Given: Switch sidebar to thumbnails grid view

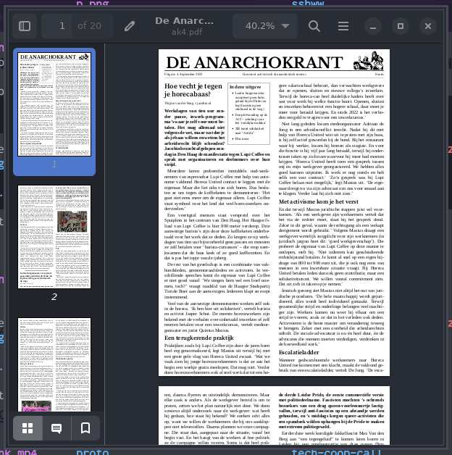Looking at the screenshot, I should 28,428.
